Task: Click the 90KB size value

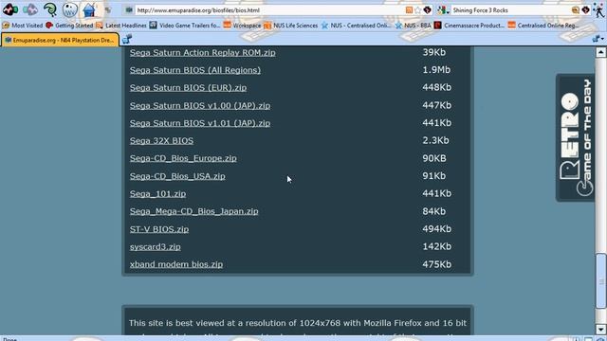Action: [434, 158]
